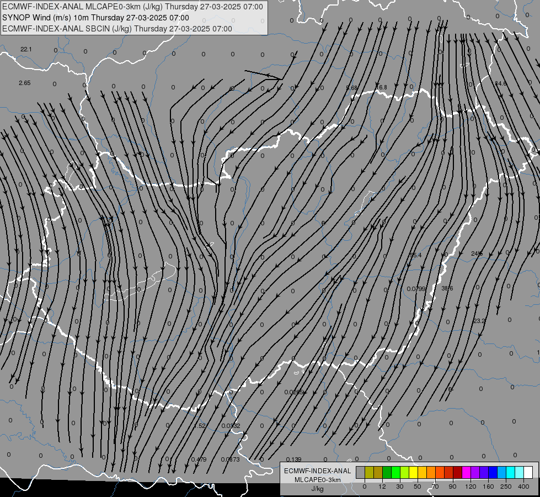Screen dimensions: 540x497
Task: Click the map value 0.0332
Action: point(231,426)
